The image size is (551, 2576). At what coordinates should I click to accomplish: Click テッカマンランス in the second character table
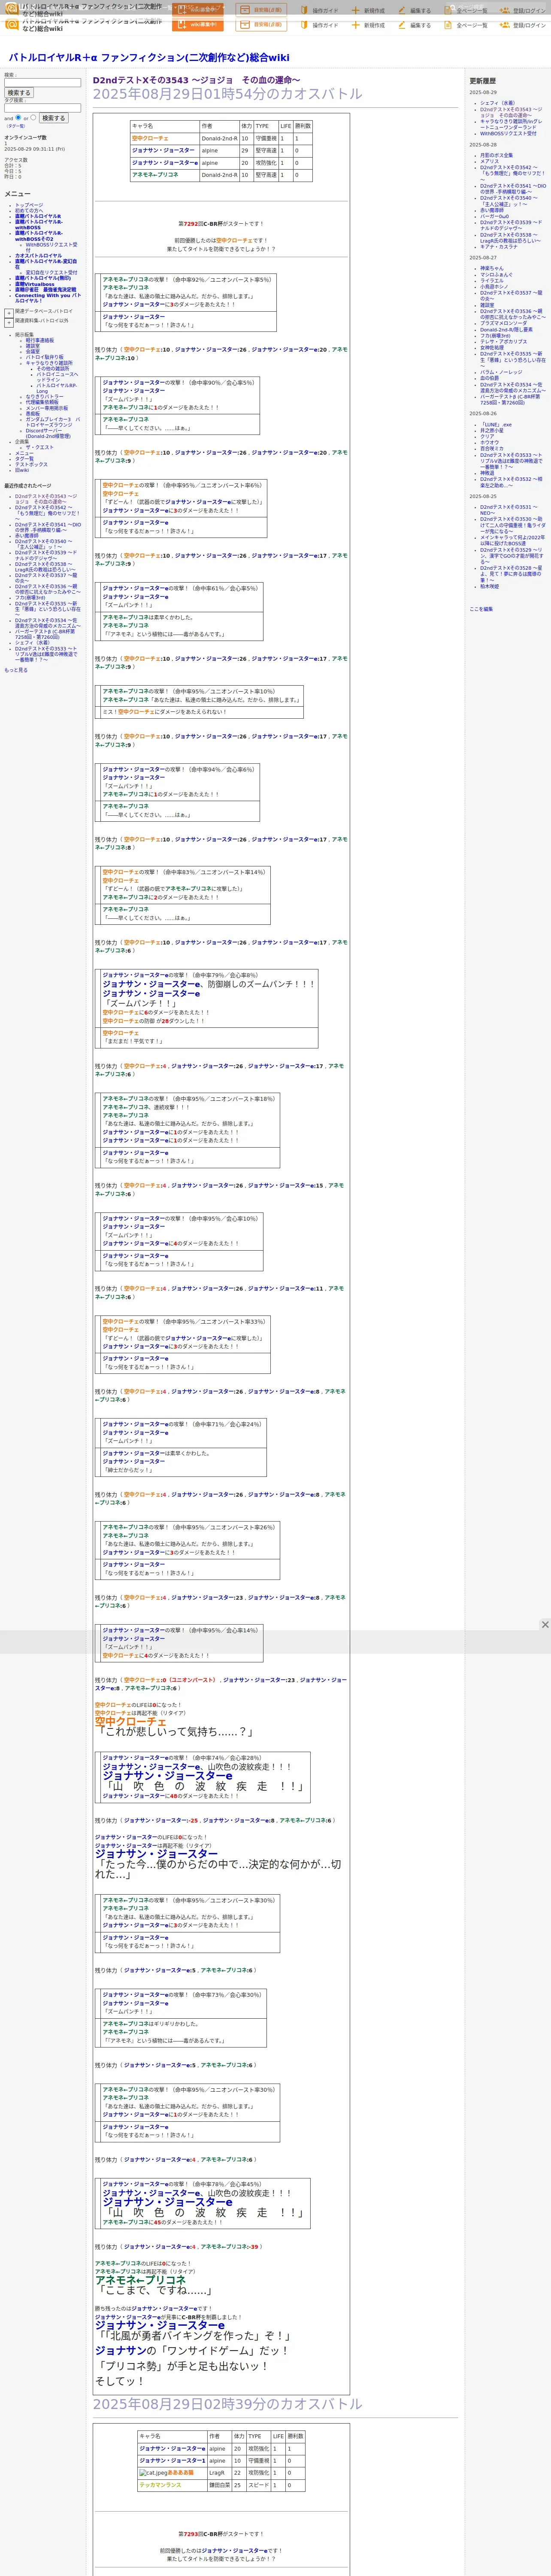(160, 2484)
